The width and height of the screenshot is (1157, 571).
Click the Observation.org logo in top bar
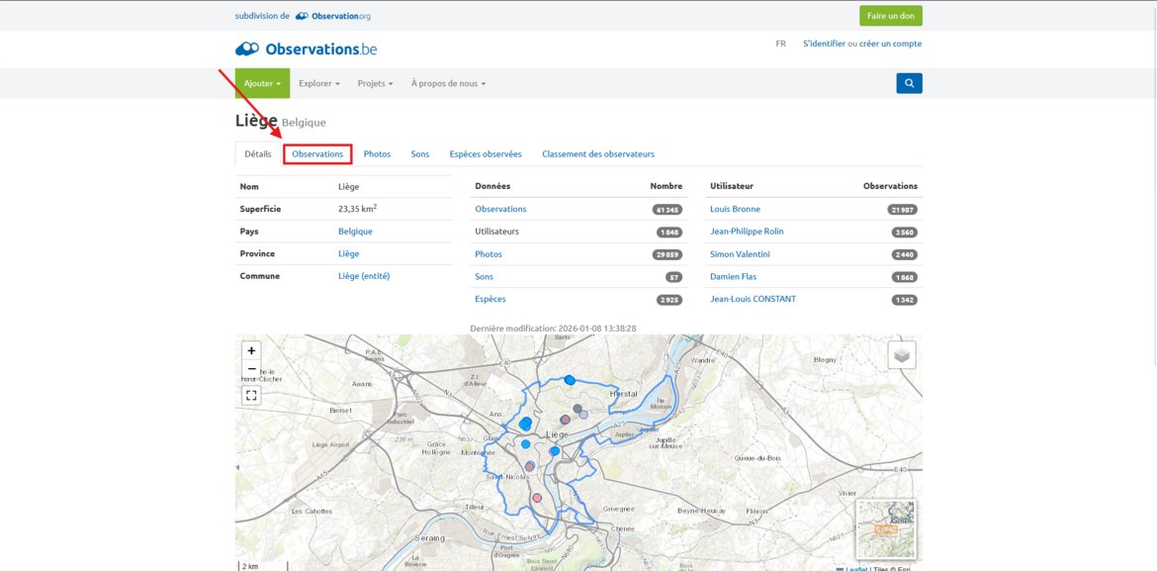[332, 16]
